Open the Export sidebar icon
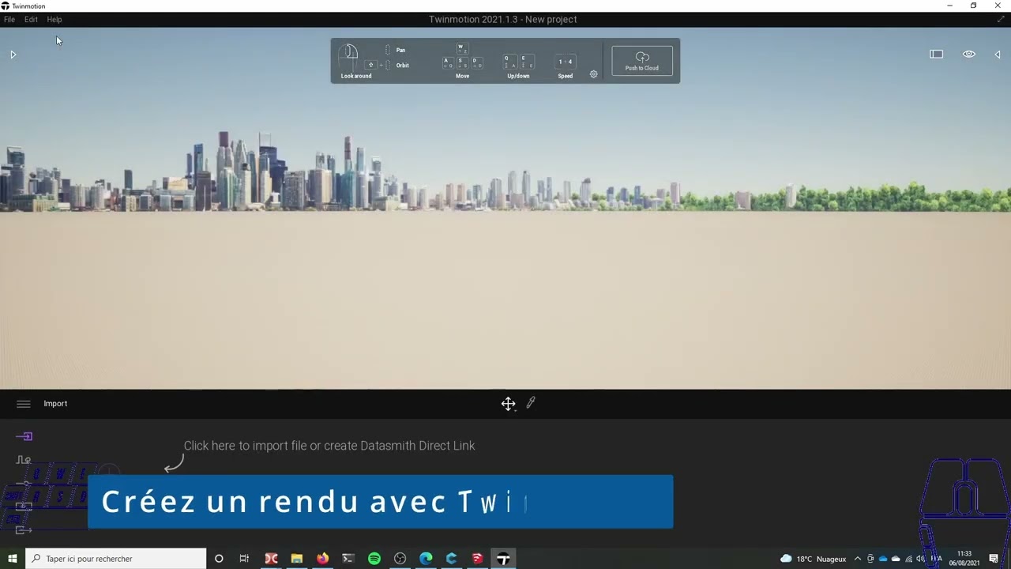Screen dimensions: 1011x569 click(24, 530)
